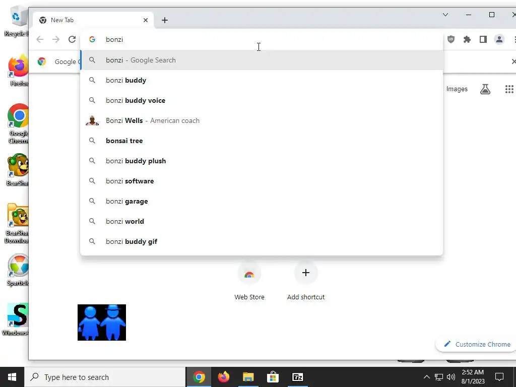Click inside the address bar with text bonzi
Image resolution: width=516 pixels, height=387 pixels.
click(262, 39)
